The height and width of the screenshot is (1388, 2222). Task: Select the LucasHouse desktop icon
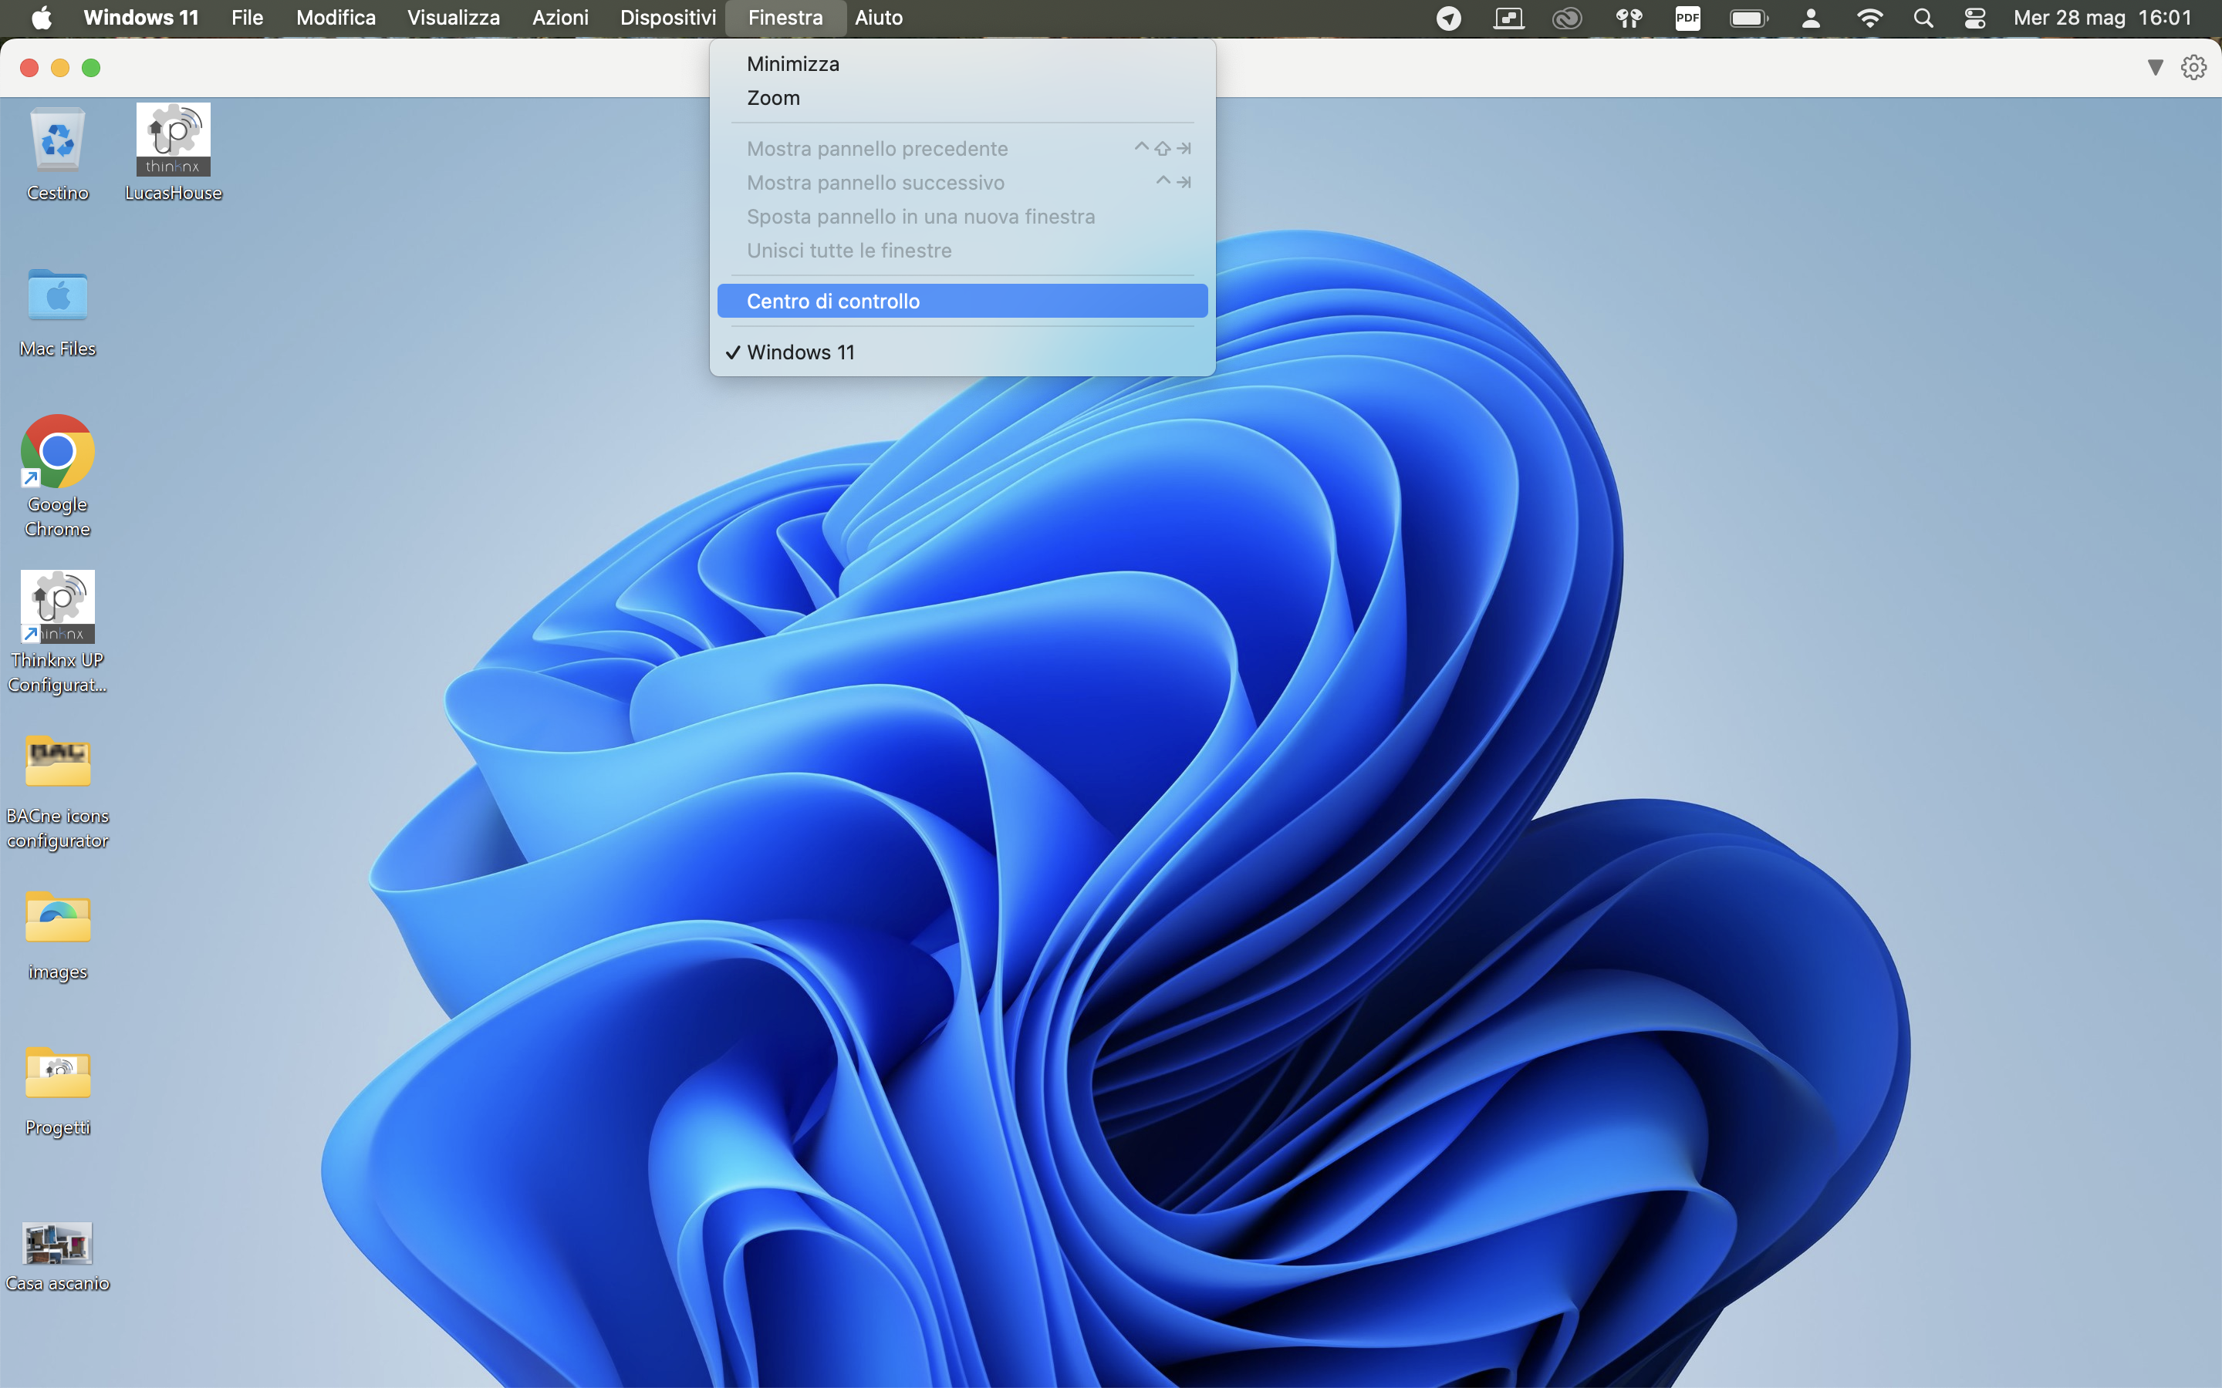(173, 140)
